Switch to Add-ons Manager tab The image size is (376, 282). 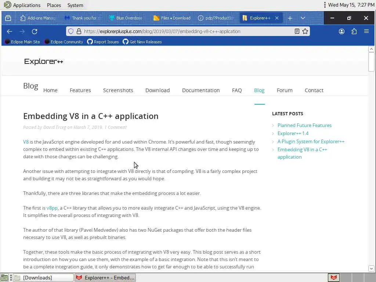click(x=38, y=18)
